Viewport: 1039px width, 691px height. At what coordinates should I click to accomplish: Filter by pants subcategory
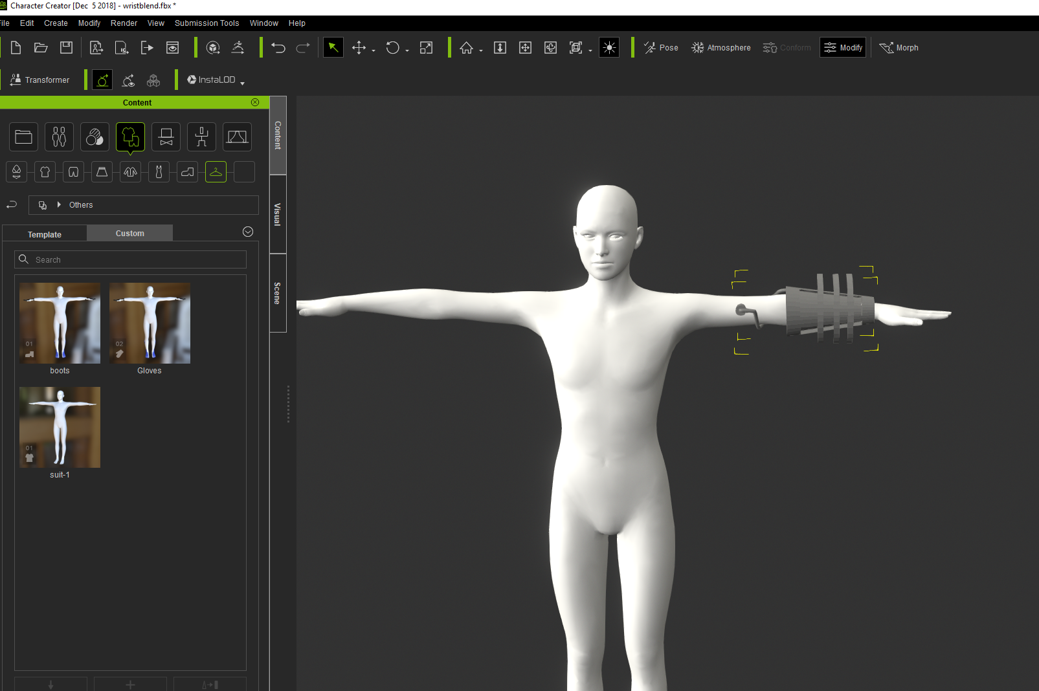(x=74, y=171)
